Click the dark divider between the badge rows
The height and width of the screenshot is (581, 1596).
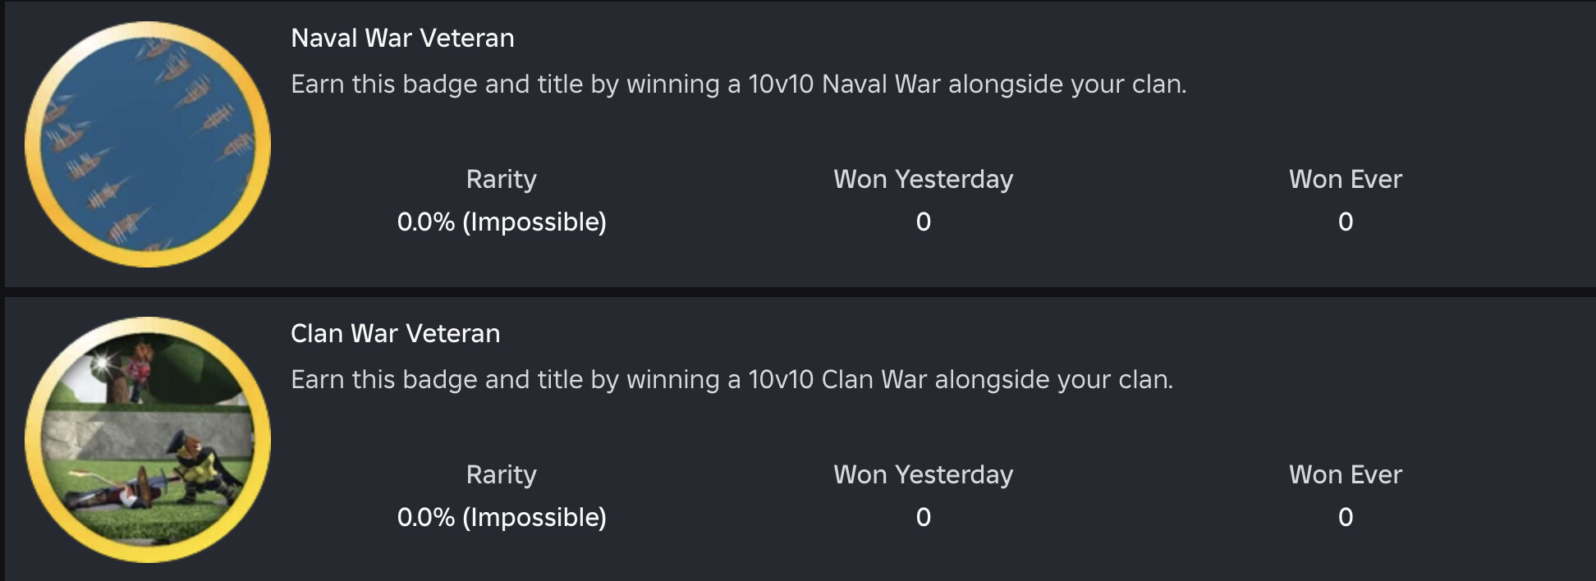798,292
